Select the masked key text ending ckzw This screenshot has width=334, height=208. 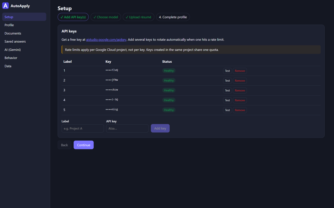[112, 90]
